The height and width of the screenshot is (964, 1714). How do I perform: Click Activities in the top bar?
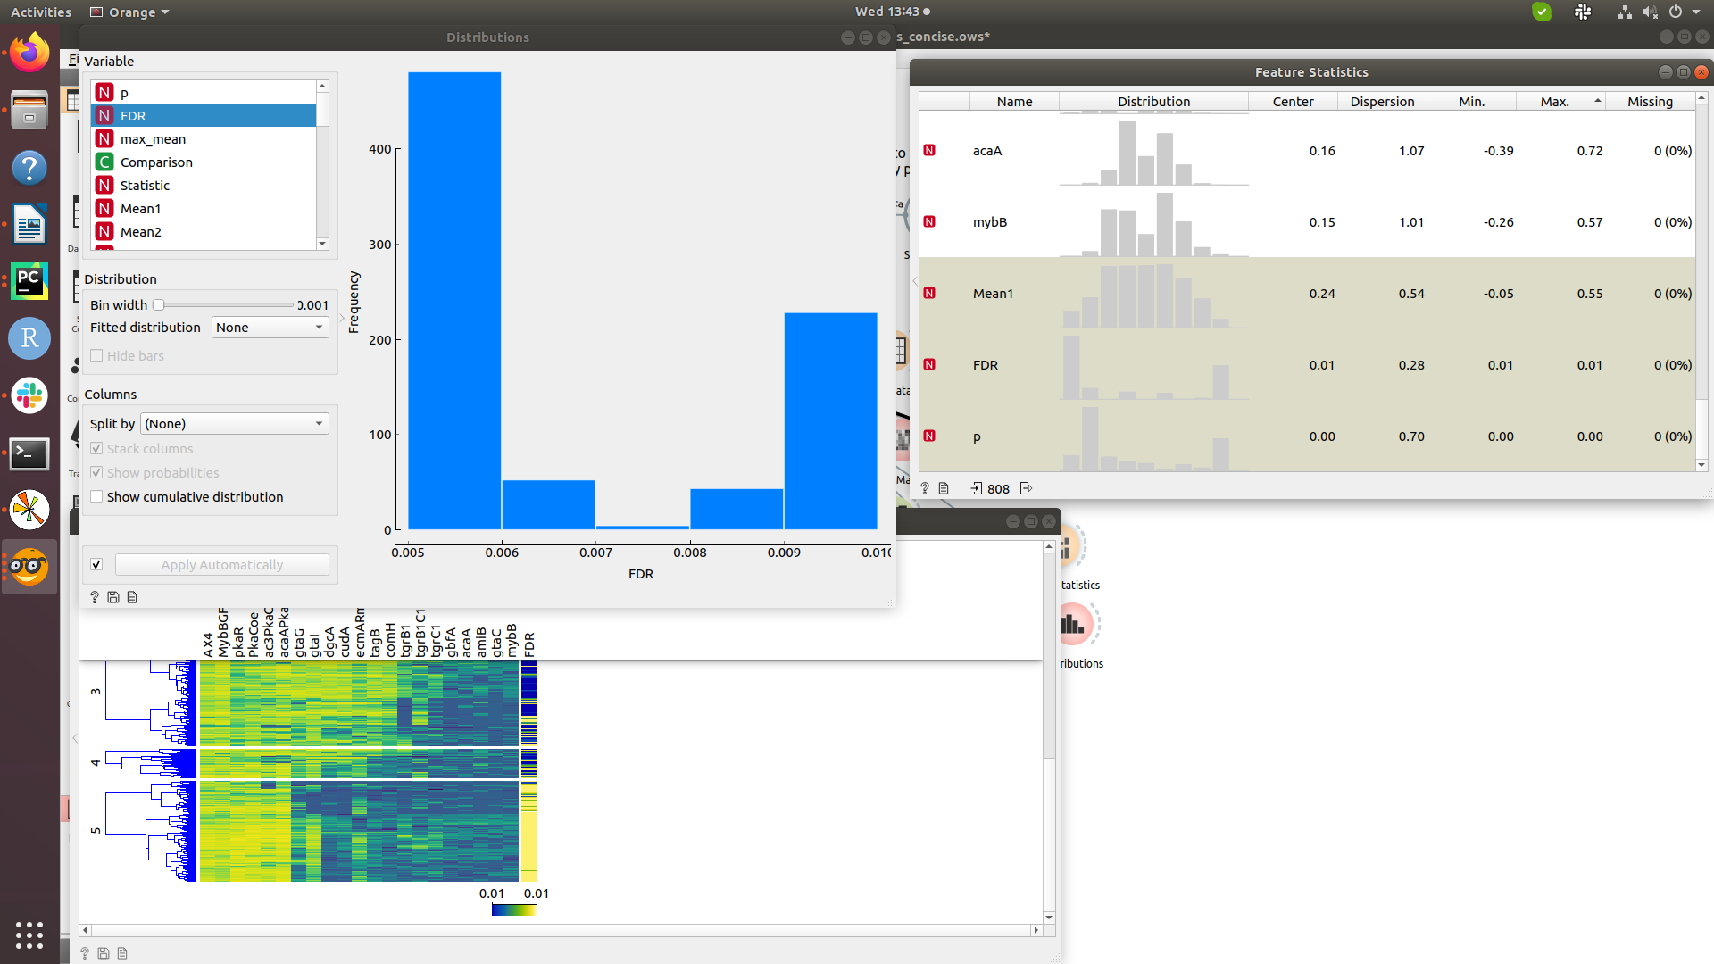tap(40, 12)
